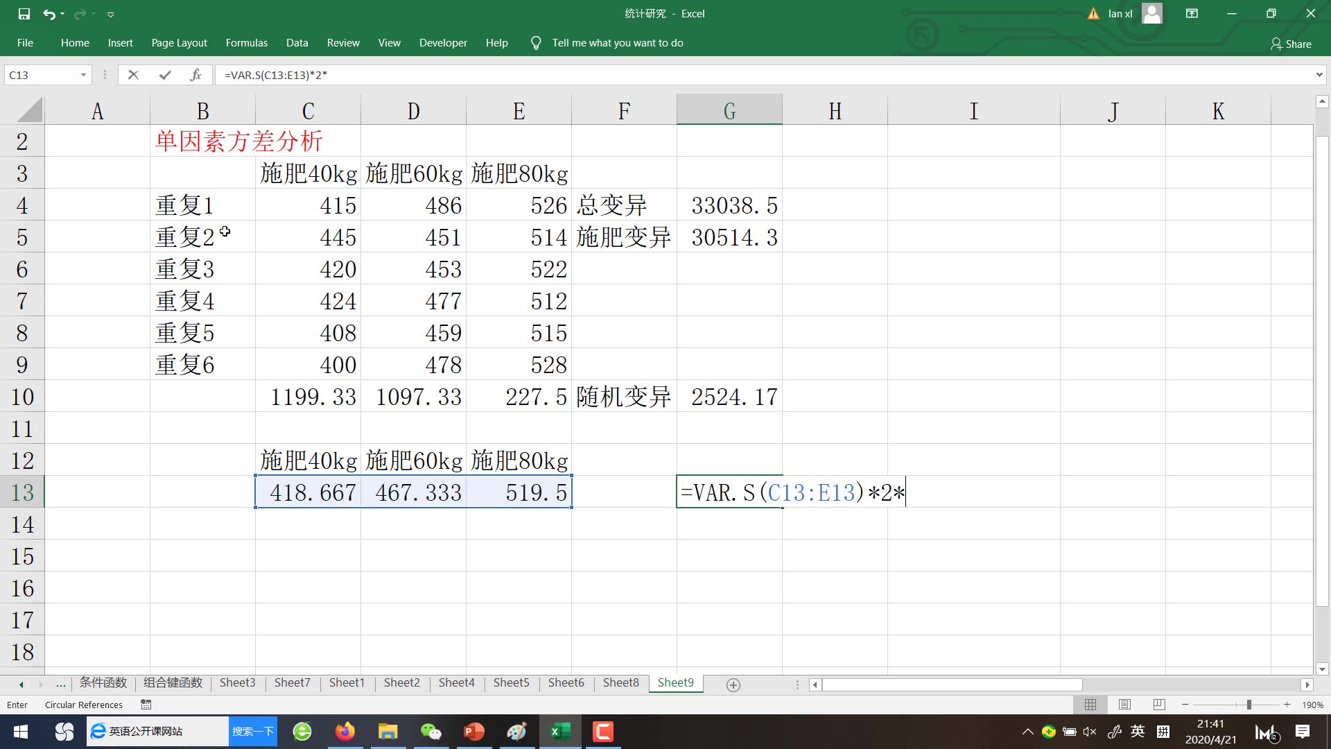
Task: Click the Save icon in title bar
Action: point(24,14)
